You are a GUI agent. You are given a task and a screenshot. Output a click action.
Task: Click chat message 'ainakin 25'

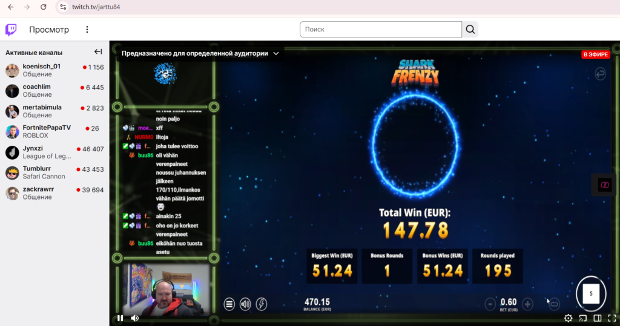point(168,216)
